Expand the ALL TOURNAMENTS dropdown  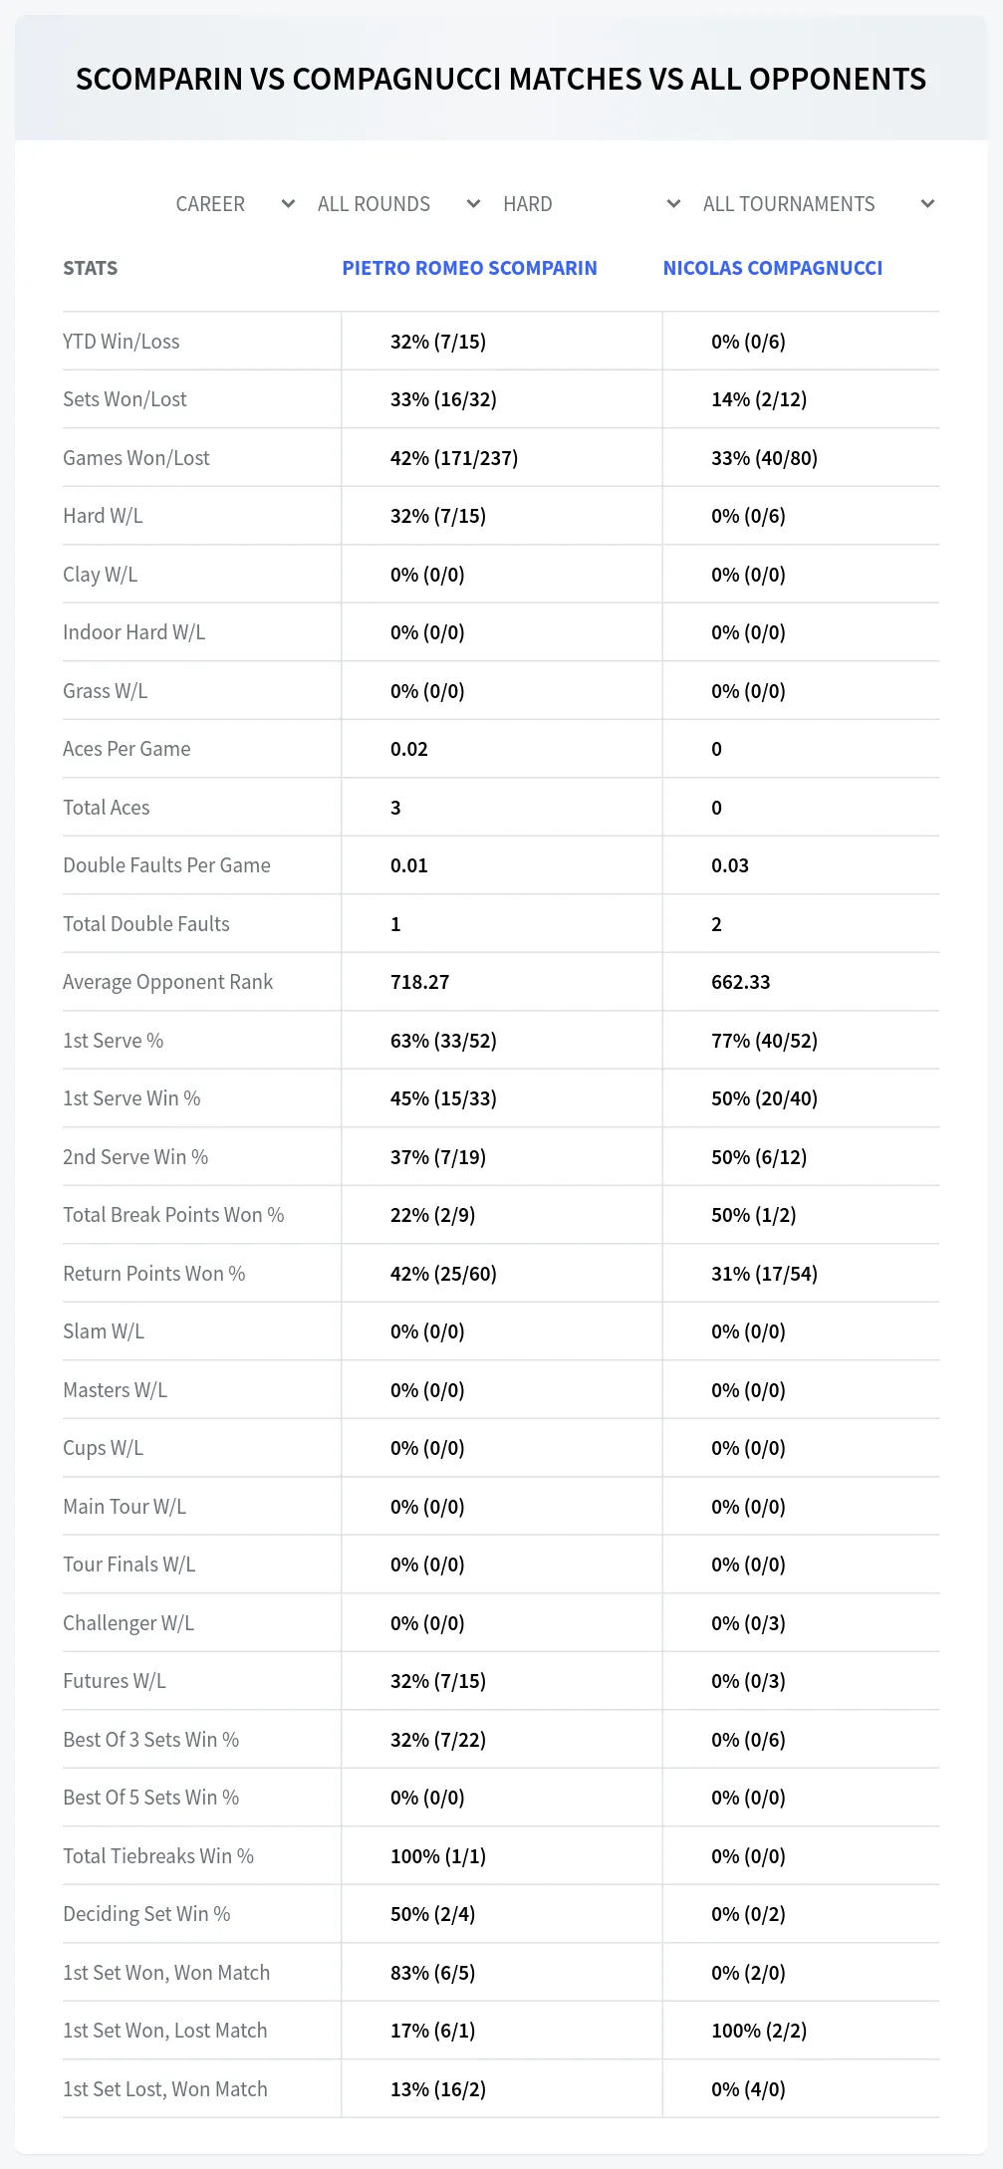(x=819, y=204)
